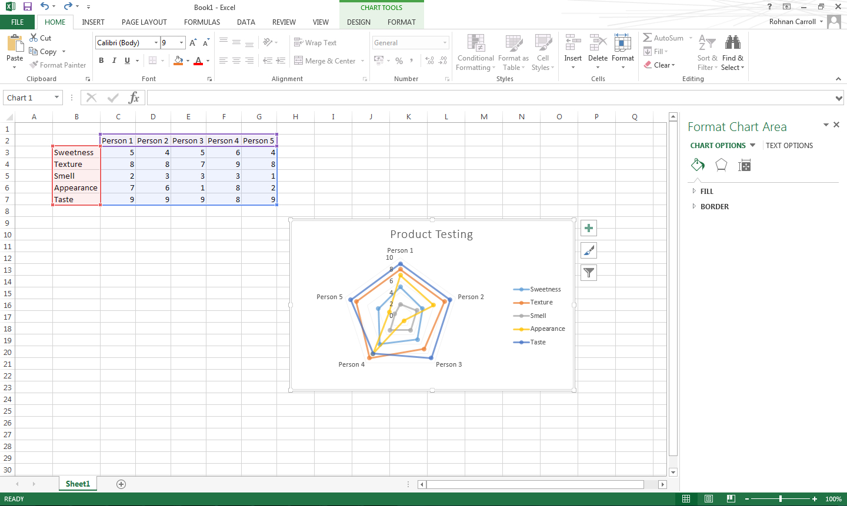Select the Effects pentagon icon
Screen dimensions: 847x506
pyautogui.click(x=721, y=165)
